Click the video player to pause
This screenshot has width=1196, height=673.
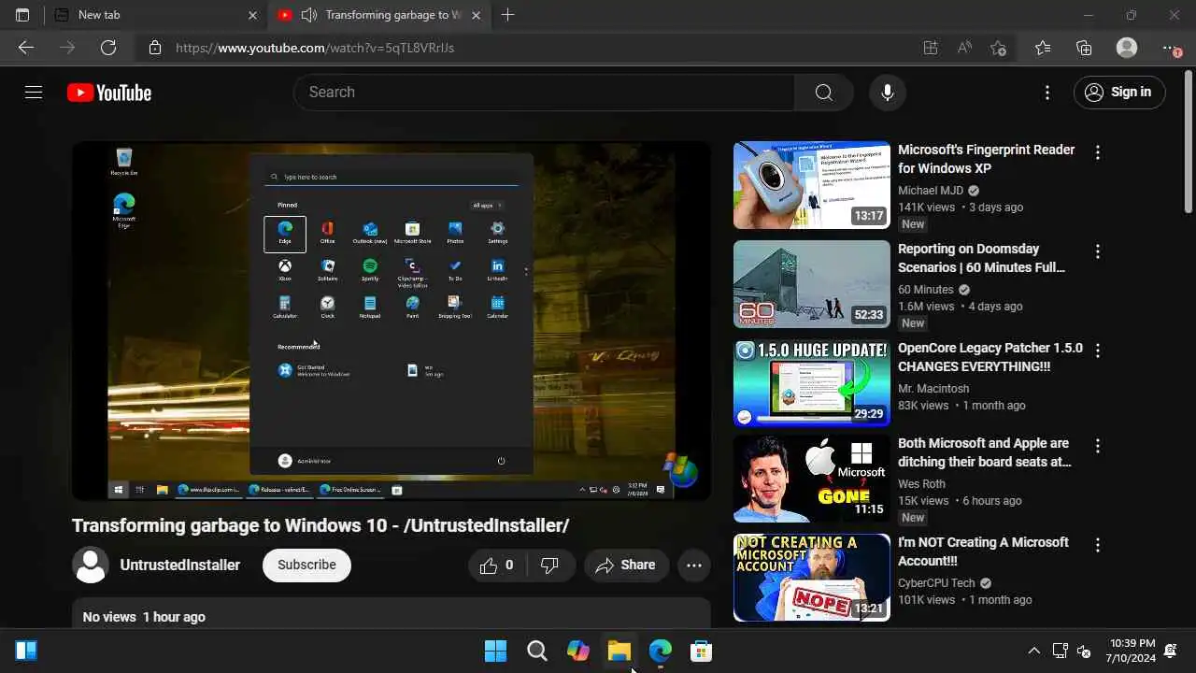click(392, 321)
